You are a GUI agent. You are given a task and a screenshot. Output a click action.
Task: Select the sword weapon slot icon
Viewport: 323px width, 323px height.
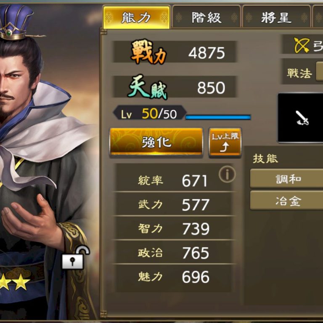tap(302, 118)
